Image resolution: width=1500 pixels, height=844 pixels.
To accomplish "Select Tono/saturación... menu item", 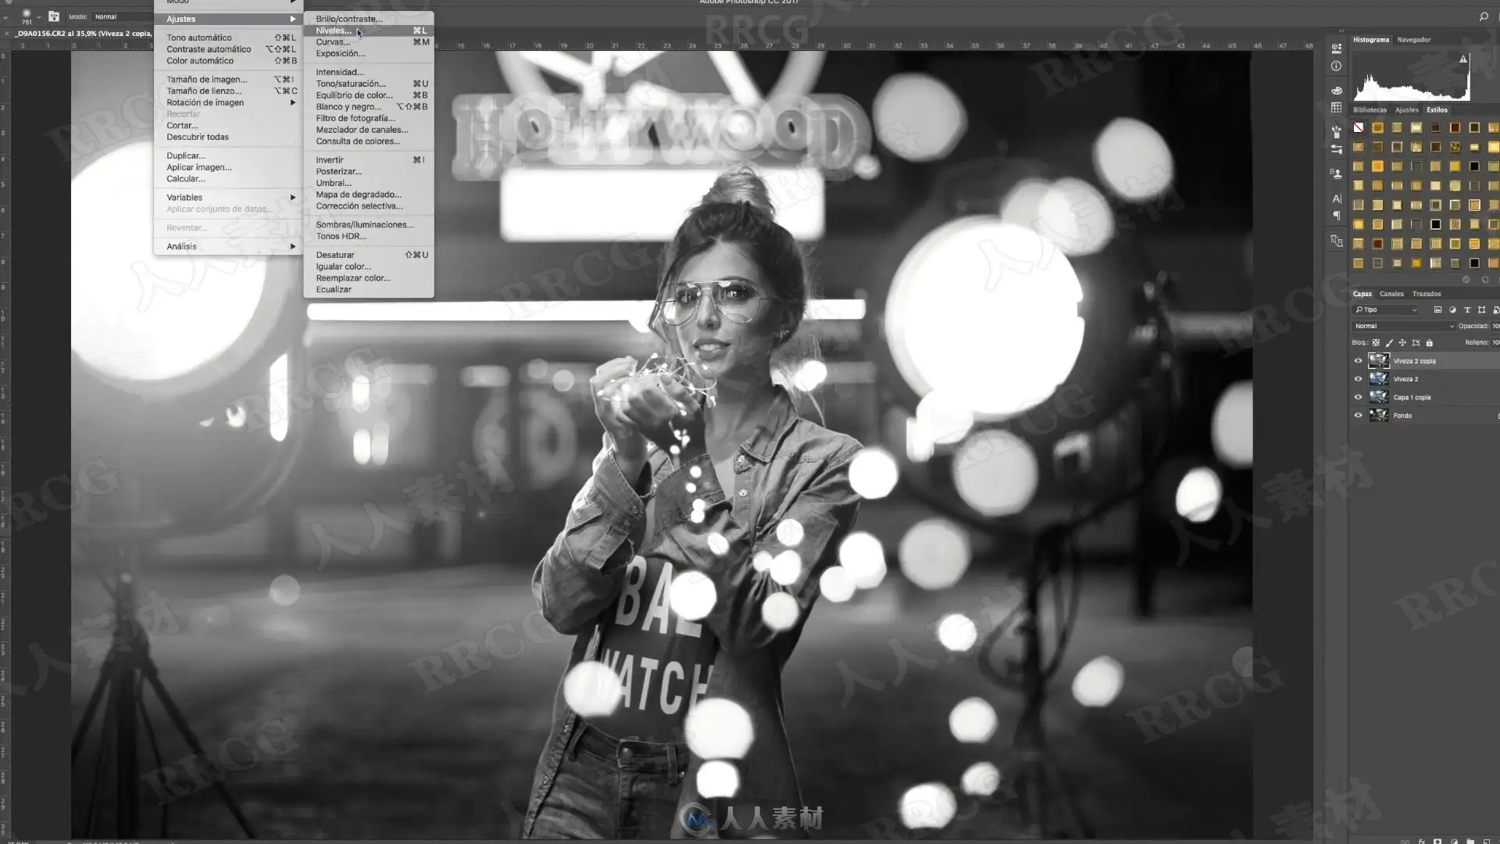I will click(369, 84).
